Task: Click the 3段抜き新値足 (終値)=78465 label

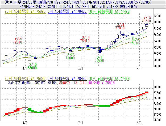Action: pyautogui.click(x=32, y=82)
